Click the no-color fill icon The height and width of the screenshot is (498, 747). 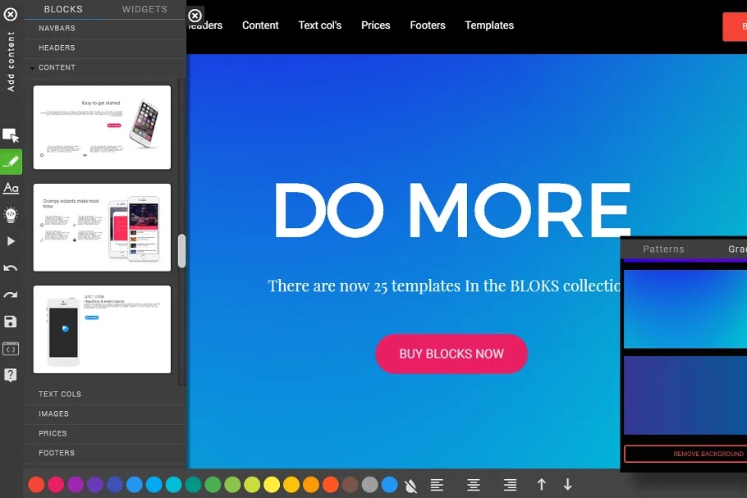click(x=410, y=485)
